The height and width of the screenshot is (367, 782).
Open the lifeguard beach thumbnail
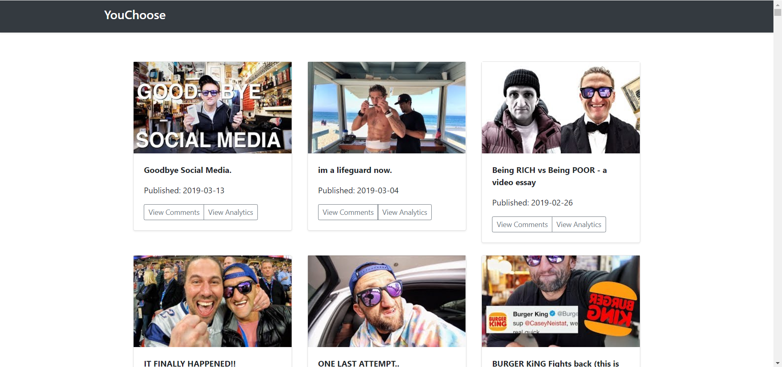click(387, 107)
